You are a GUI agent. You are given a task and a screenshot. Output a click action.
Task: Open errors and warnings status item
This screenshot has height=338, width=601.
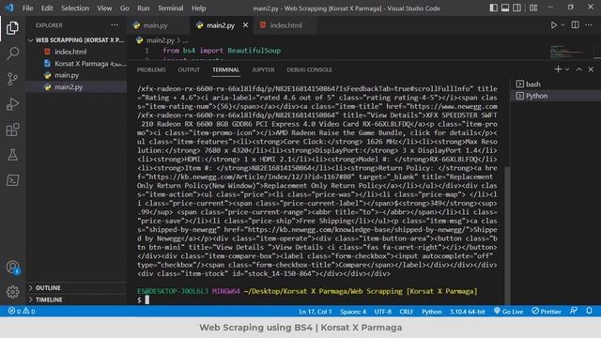tap(22, 311)
